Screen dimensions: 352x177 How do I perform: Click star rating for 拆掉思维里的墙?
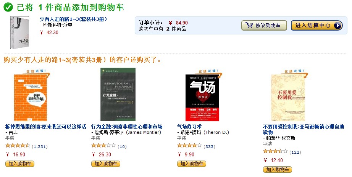(18, 146)
